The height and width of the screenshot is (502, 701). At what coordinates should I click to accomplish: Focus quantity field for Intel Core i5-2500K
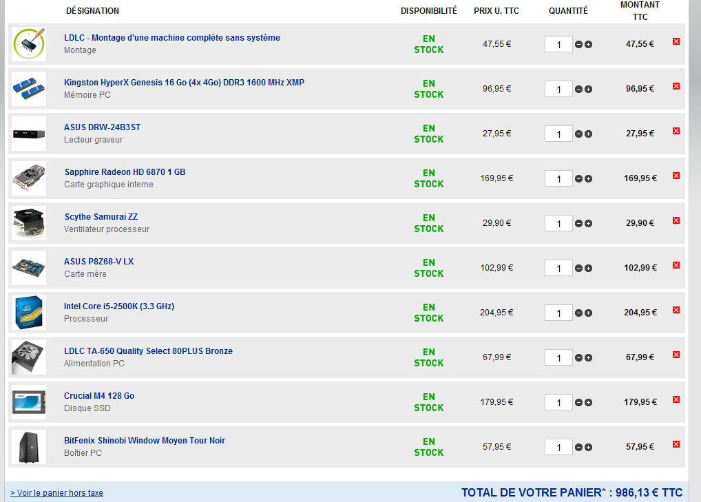(x=558, y=313)
